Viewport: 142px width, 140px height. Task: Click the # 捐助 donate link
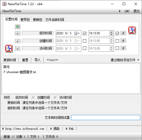pyautogui.click(x=55, y=129)
